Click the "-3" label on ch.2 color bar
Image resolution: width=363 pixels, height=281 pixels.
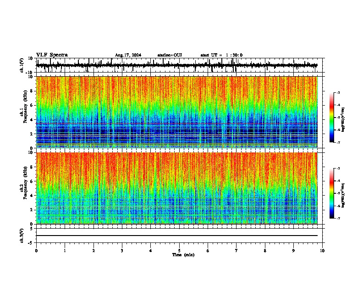[x=338, y=169]
